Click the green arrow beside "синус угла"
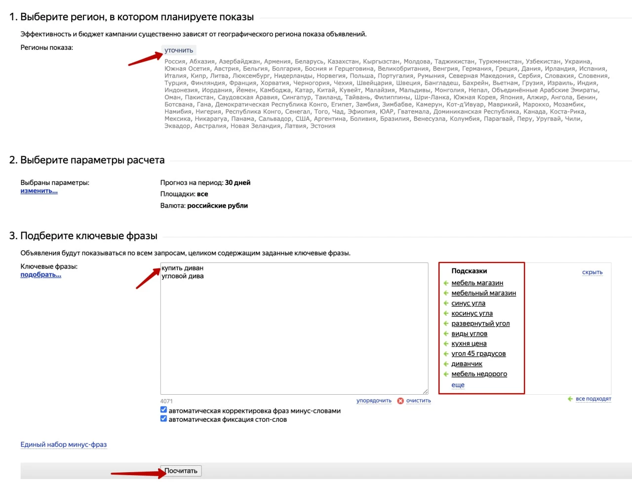The height and width of the screenshot is (485, 632). click(x=446, y=303)
